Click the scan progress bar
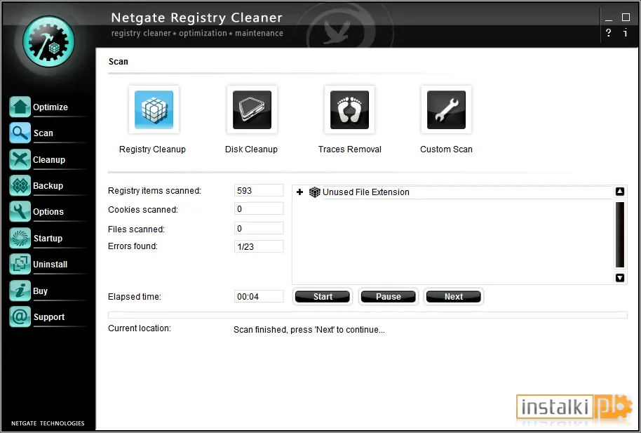This screenshot has height=433, width=641. pyautogui.click(x=367, y=314)
